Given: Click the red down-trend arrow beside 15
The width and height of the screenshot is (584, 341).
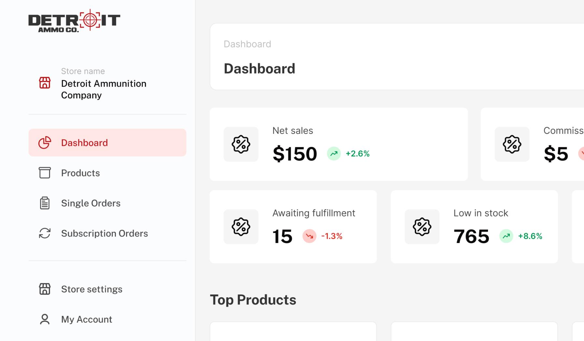Looking at the screenshot, I should click(310, 236).
